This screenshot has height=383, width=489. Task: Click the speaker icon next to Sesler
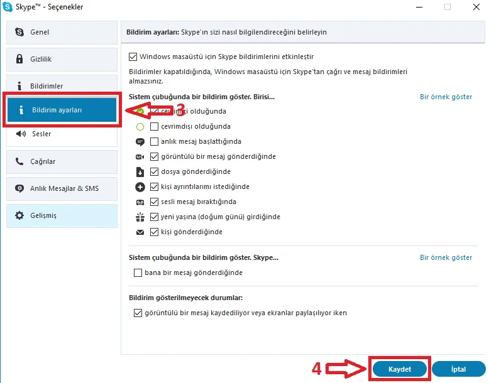21,134
